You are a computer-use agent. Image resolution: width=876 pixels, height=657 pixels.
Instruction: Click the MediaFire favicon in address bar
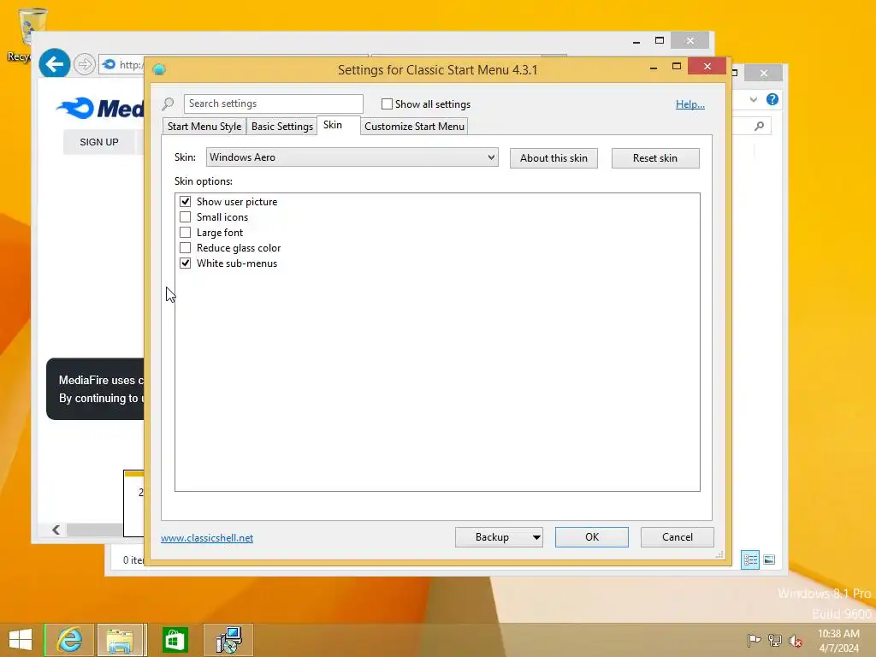click(109, 64)
